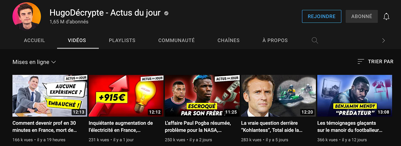Open video titled La vraie question derrière Kohlantess
Viewport: 401px width, 146px height.
pos(272,126)
